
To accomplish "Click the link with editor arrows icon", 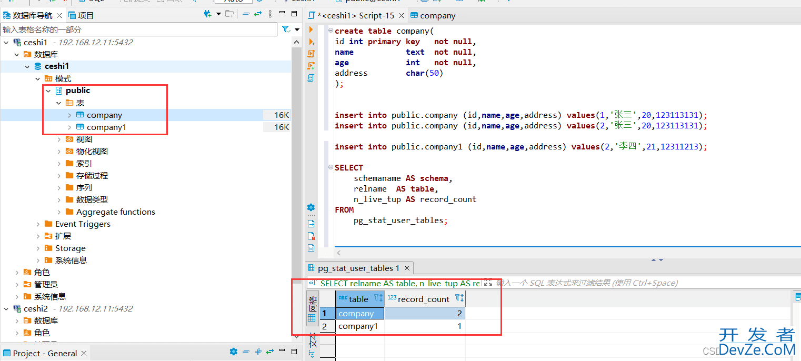I will [258, 14].
